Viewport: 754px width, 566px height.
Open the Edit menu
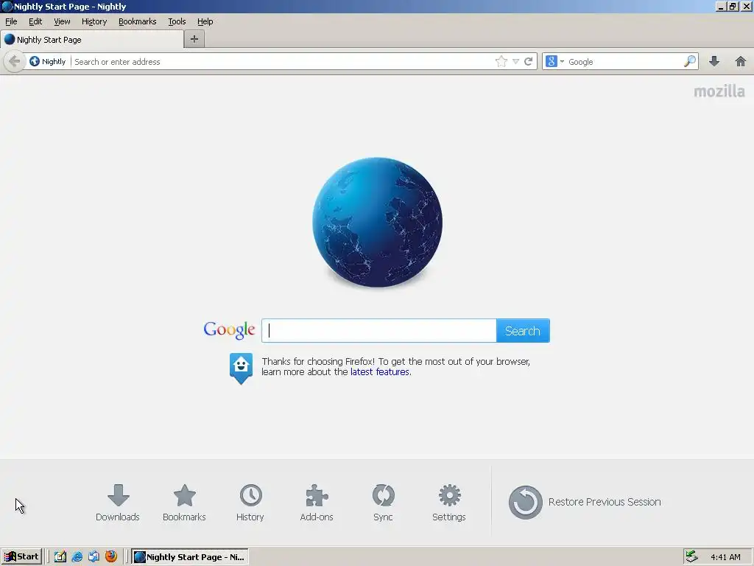(x=35, y=21)
